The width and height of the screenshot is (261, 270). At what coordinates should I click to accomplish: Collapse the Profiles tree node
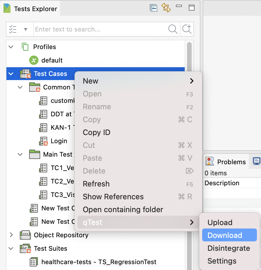(10, 47)
